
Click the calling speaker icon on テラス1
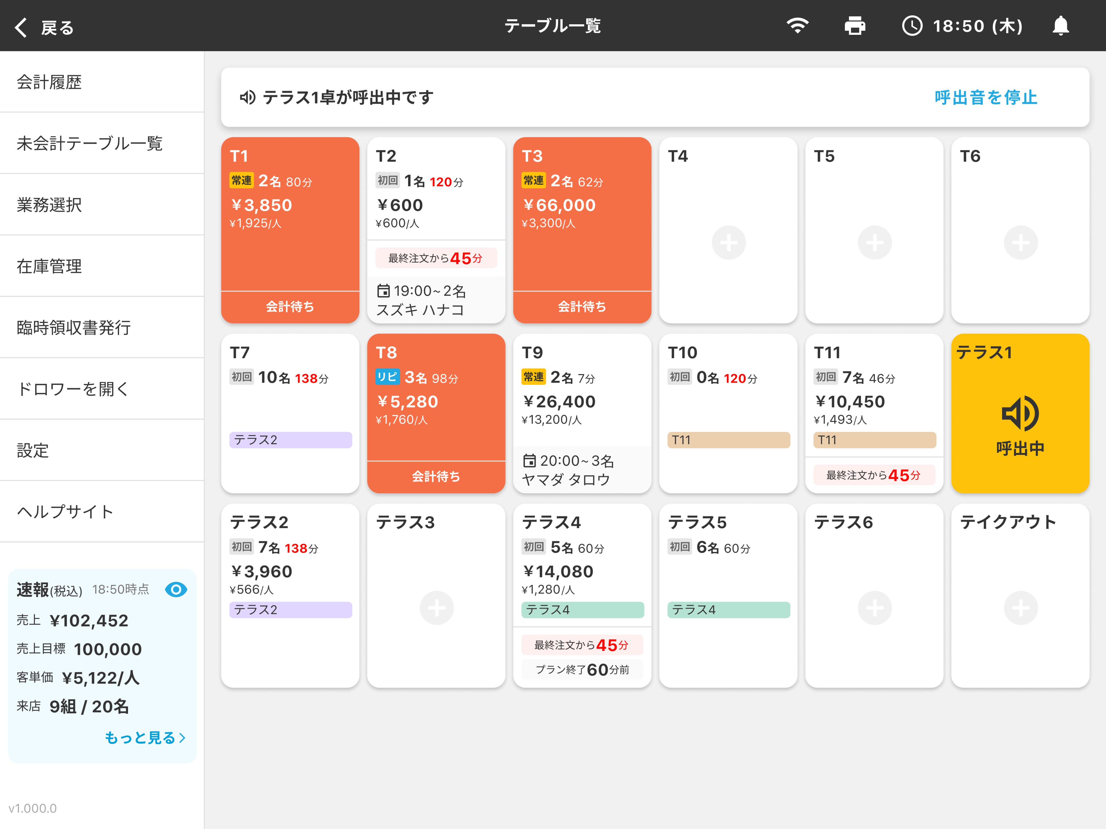pos(1020,413)
